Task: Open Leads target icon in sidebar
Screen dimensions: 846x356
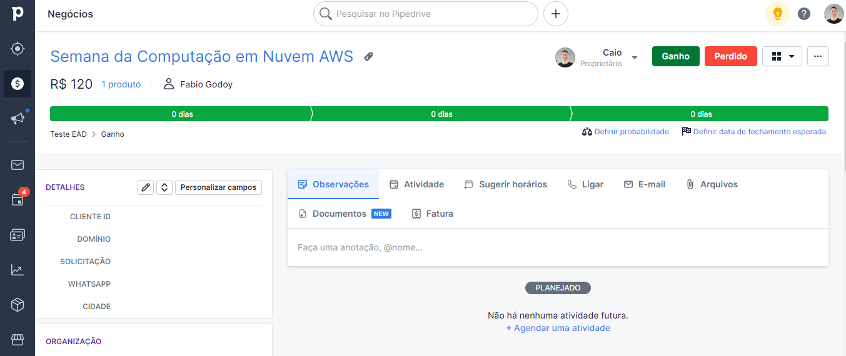Action: coord(18,49)
